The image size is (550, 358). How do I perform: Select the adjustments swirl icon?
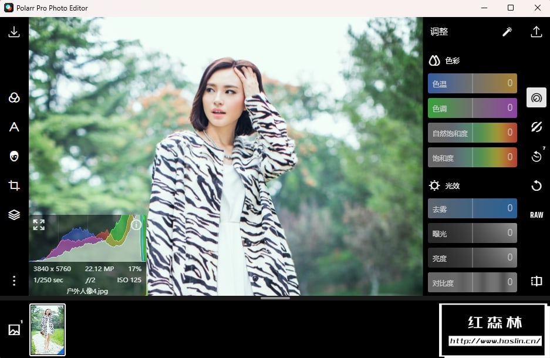[536, 97]
